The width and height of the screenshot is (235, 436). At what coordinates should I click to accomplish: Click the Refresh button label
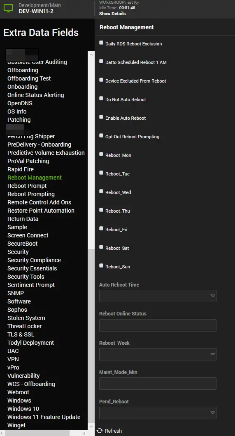point(113,431)
